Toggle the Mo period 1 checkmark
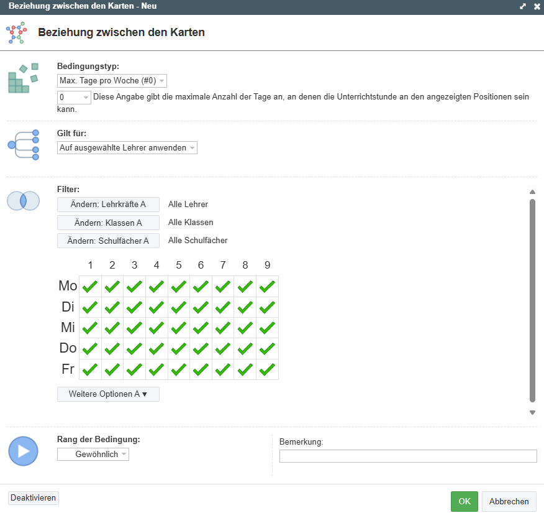The height and width of the screenshot is (518, 544). [x=90, y=287]
